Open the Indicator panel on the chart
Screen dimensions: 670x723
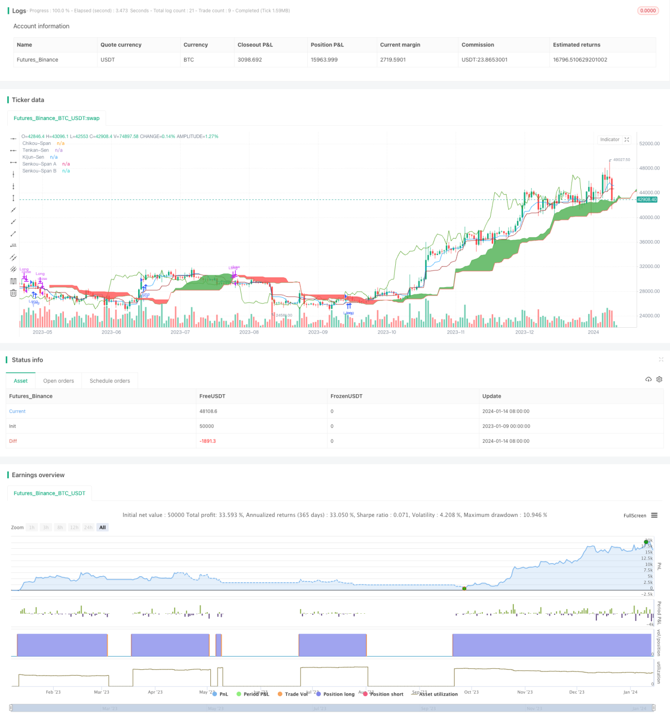click(610, 140)
